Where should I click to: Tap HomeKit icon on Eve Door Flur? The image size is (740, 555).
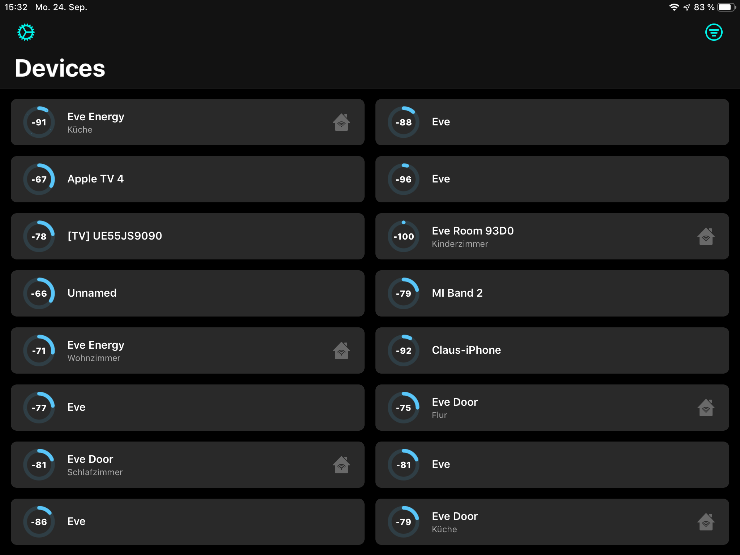point(706,408)
